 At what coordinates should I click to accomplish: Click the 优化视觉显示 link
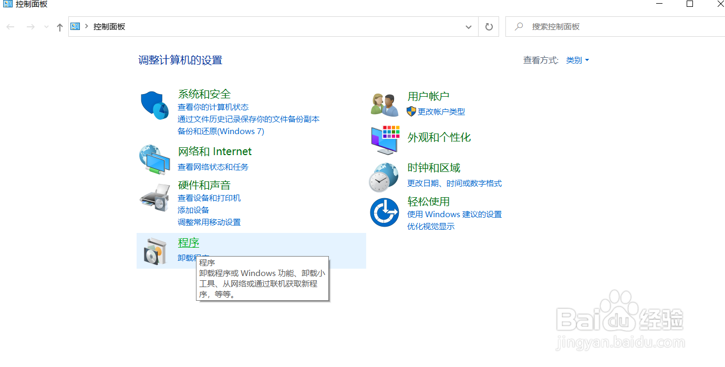coord(431,226)
